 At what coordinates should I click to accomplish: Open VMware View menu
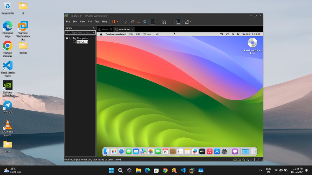[x=82, y=22]
